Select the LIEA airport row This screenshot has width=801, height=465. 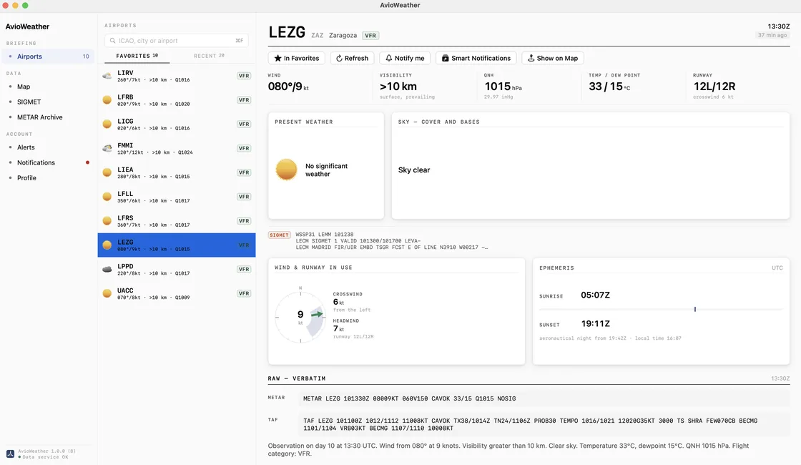[x=176, y=172]
